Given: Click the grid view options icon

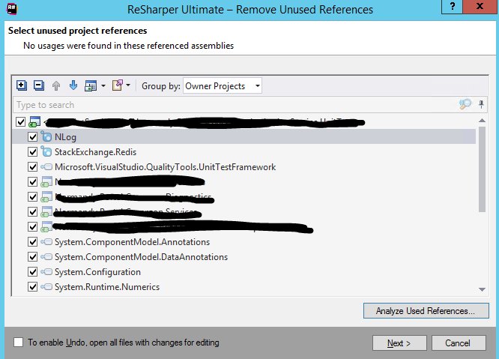Looking at the screenshot, I should (91, 86).
